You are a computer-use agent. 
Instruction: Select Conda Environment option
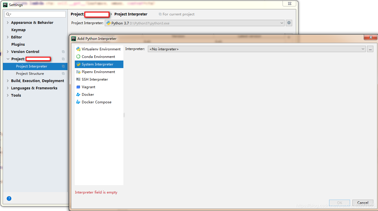tap(99, 57)
